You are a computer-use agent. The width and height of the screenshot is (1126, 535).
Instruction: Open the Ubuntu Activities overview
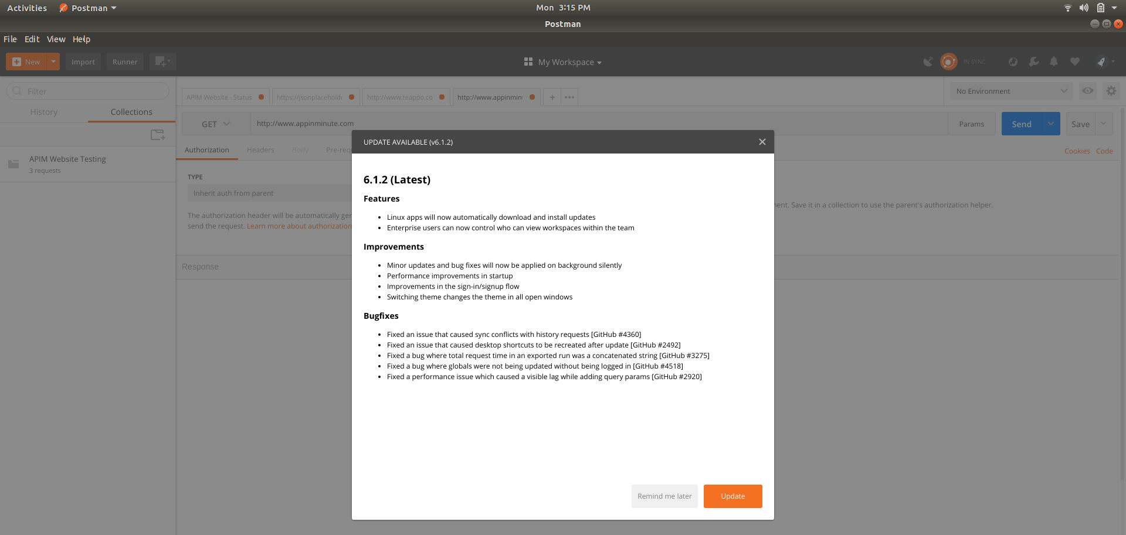pyautogui.click(x=27, y=8)
